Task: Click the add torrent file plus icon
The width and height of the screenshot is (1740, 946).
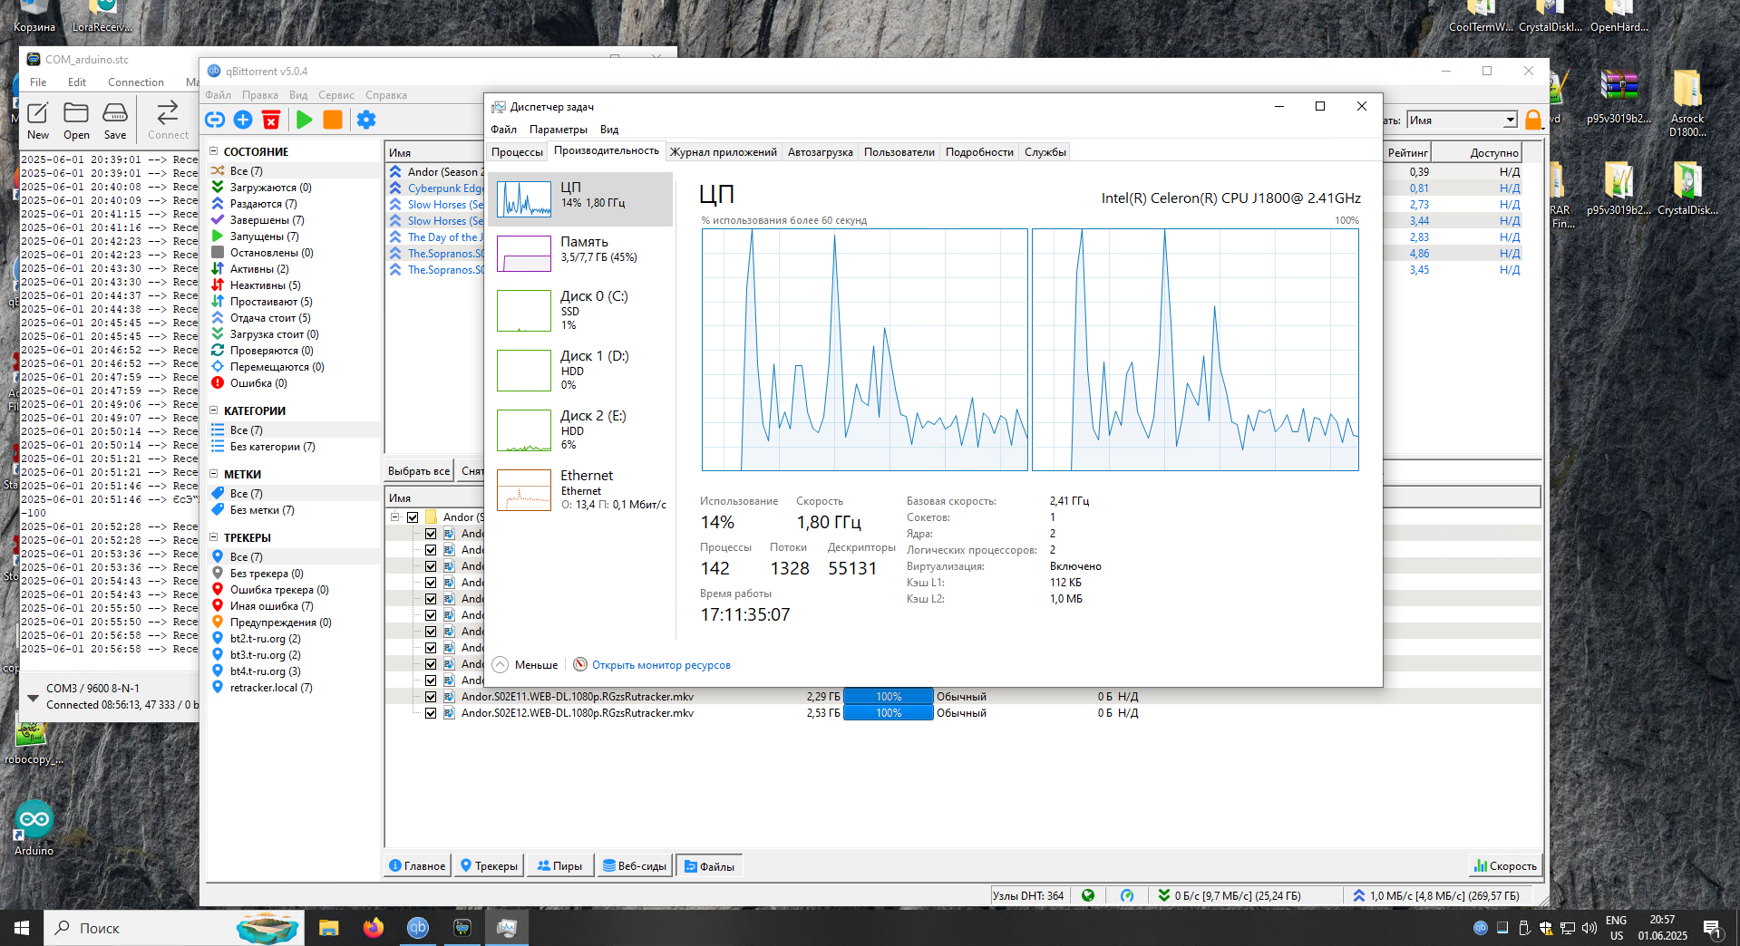Action: click(243, 120)
